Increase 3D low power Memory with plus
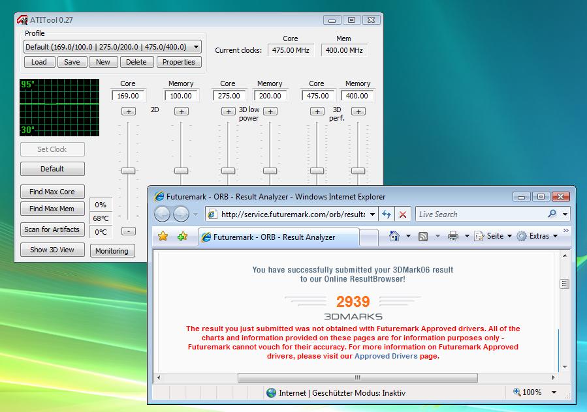Viewport: 587px width, 412px height. 270,111
